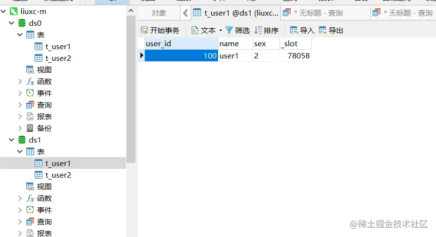Image resolution: width=436 pixels, height=237 pixels.
Task: Click the t_user1 table icon under ds0
Action: point(39,47)
